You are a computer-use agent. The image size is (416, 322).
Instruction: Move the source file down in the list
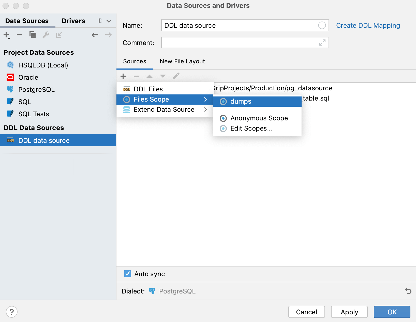coord(163,76)
